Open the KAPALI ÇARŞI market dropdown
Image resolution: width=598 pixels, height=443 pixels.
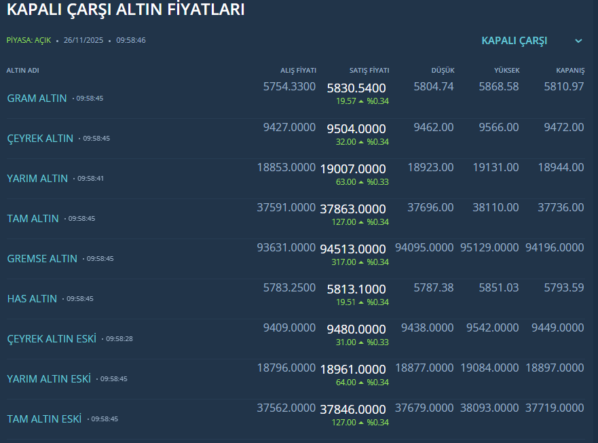[x=514, y=41]
